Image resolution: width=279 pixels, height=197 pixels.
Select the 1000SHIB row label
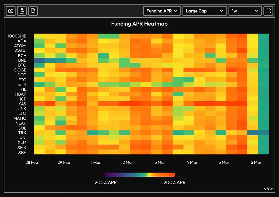(x=17, y=36)
